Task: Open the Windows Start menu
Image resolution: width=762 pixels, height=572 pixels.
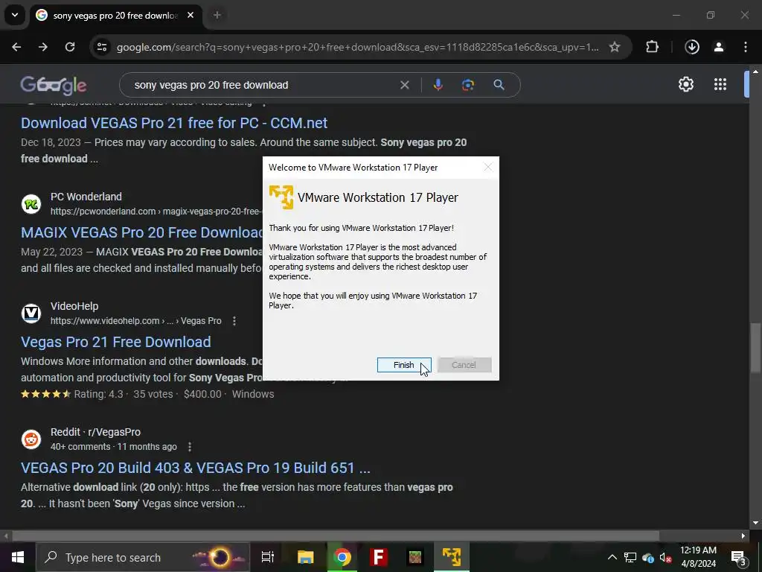Action: [18, 557]
